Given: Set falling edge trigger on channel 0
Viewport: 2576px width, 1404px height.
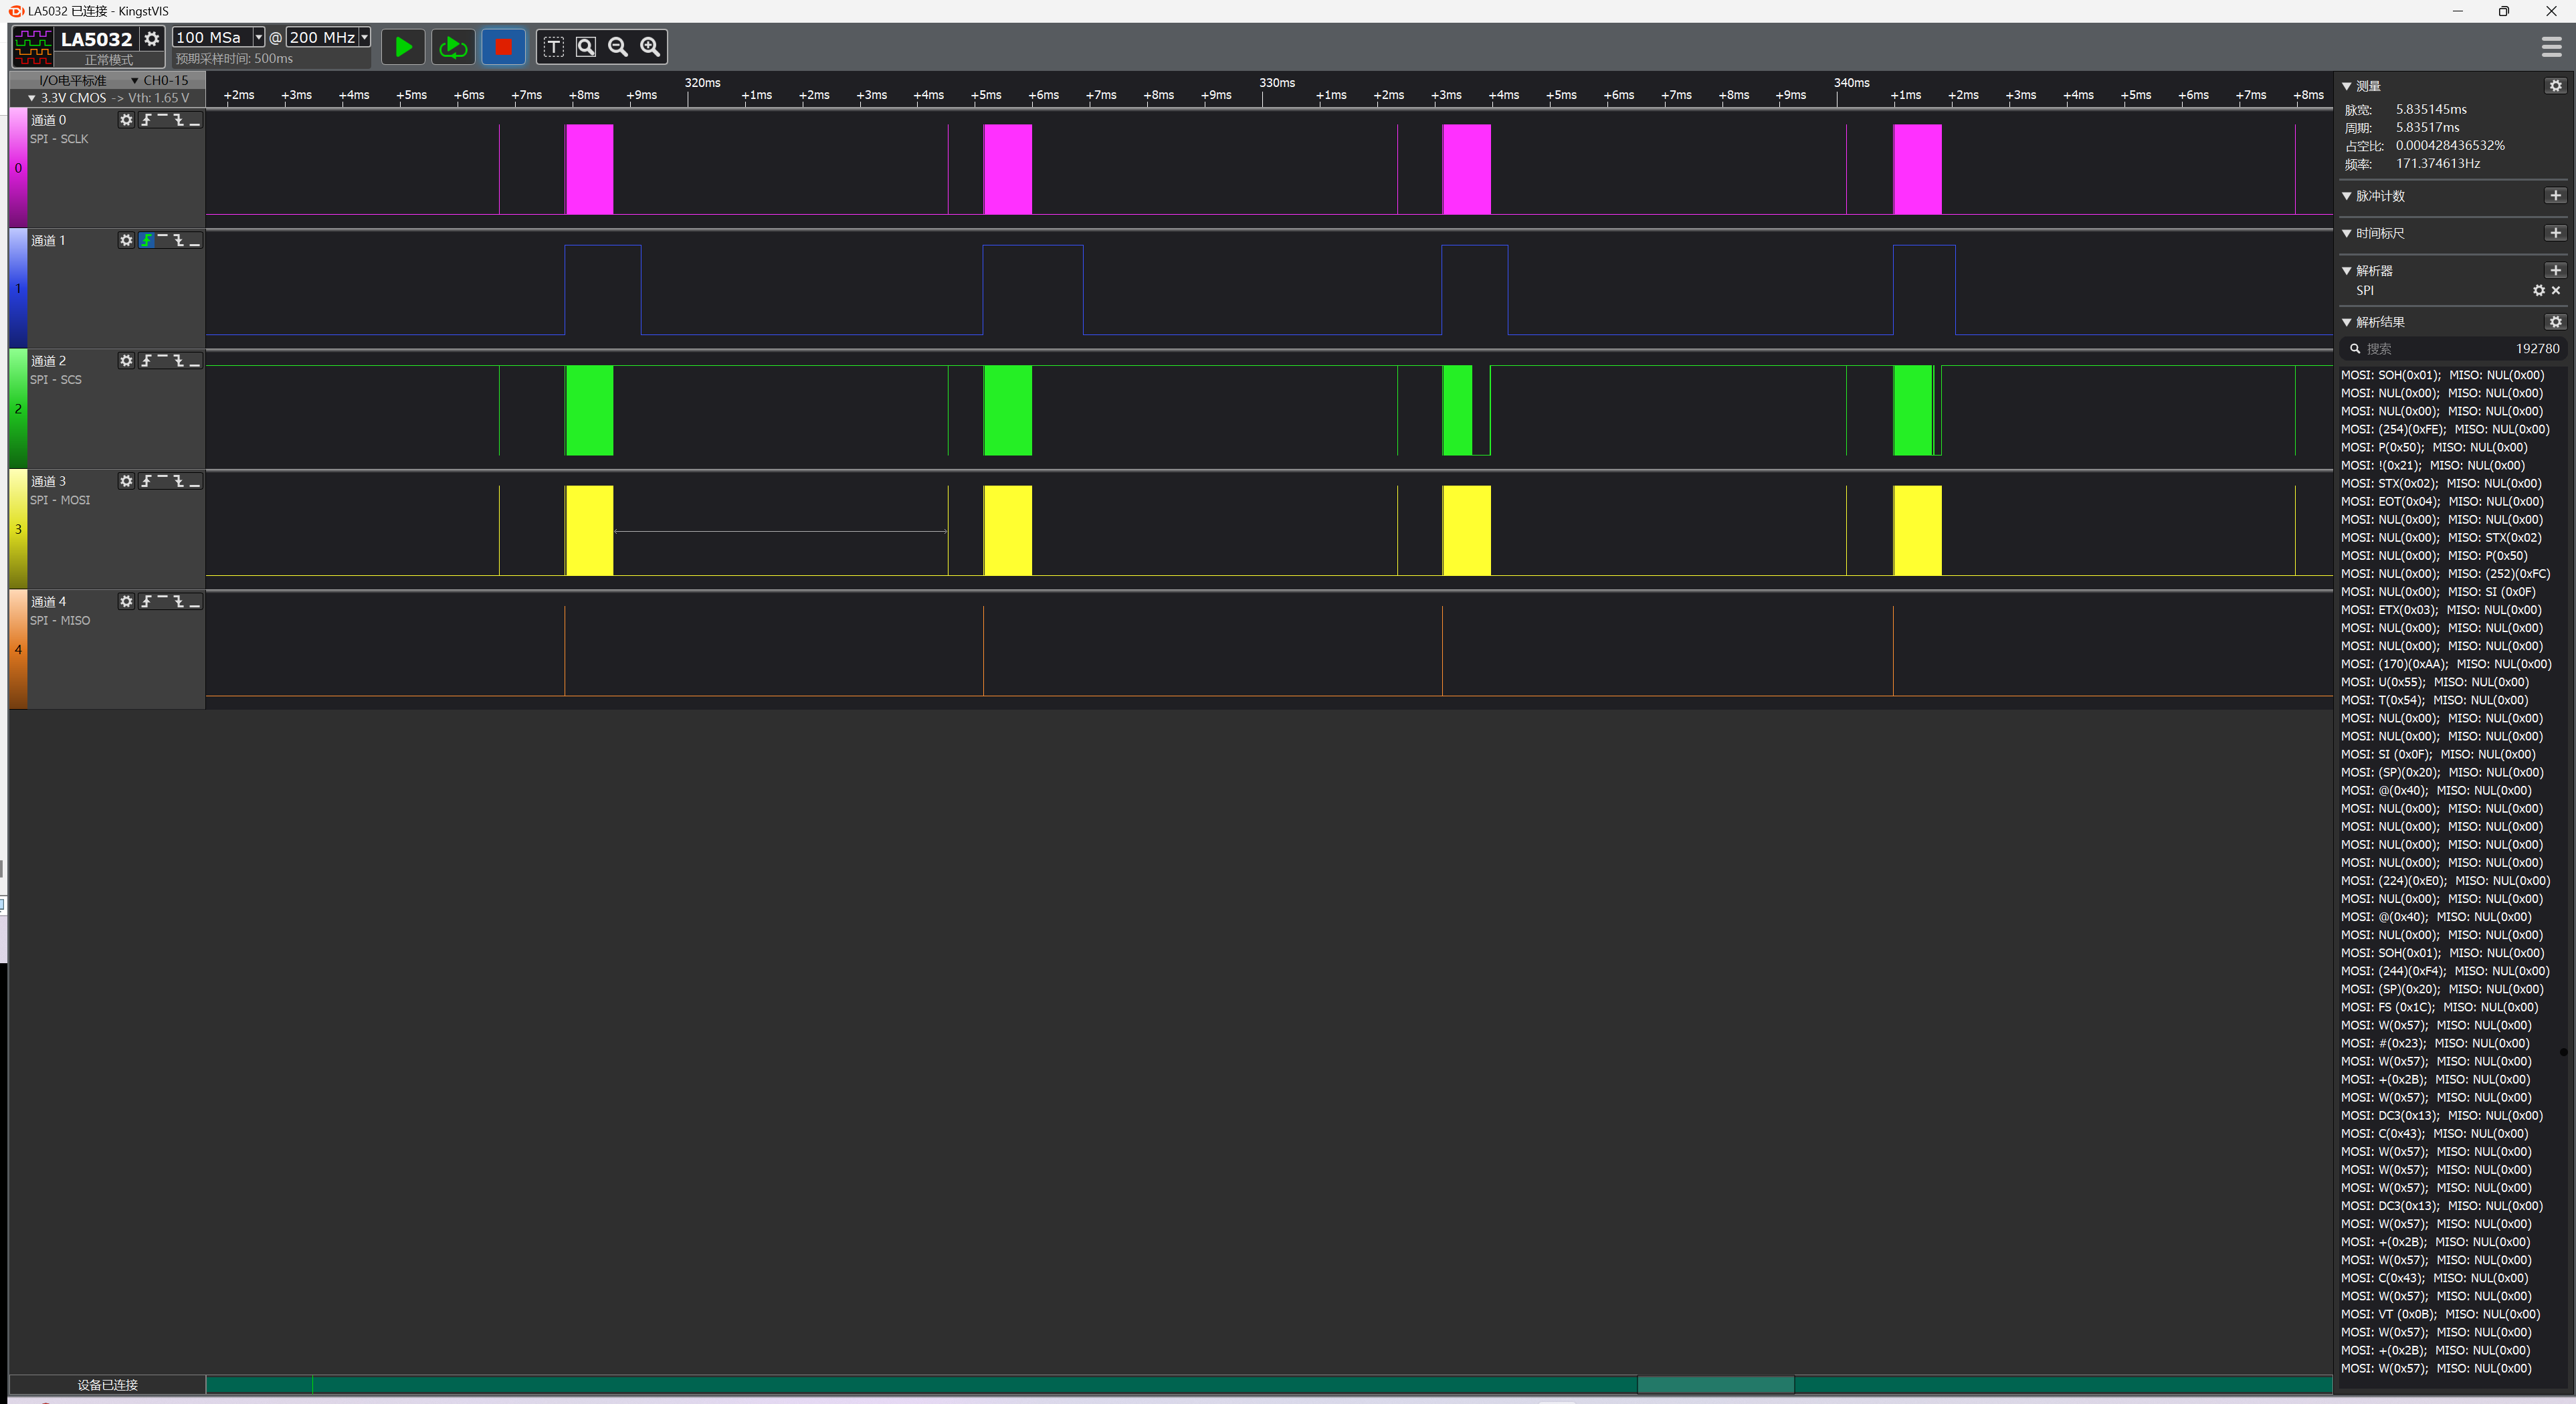Looking at the screenshot, I should click(x=178, y=120).
